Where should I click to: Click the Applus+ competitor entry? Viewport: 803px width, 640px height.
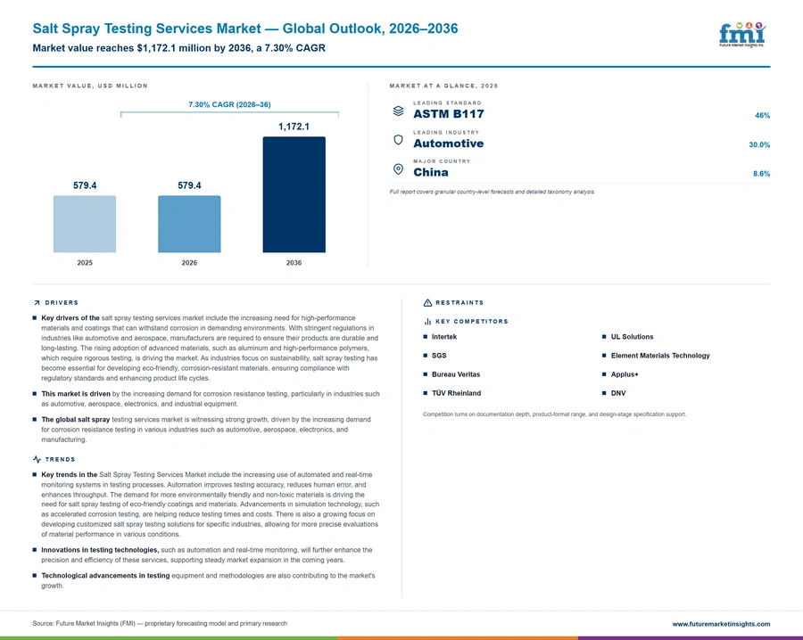point(625,374)
